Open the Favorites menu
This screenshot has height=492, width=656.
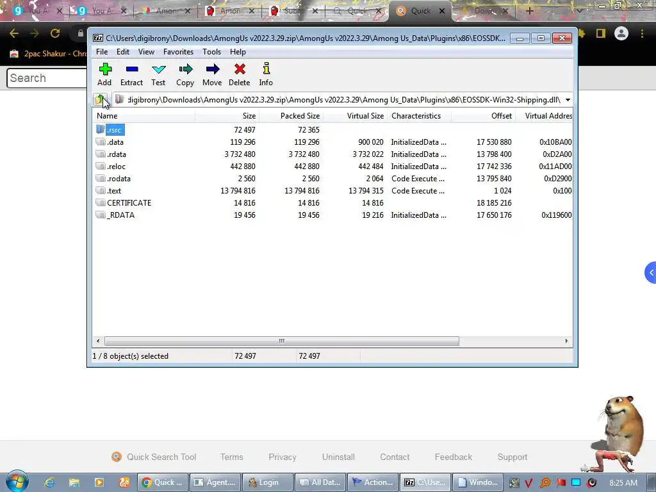coord(178,52)
